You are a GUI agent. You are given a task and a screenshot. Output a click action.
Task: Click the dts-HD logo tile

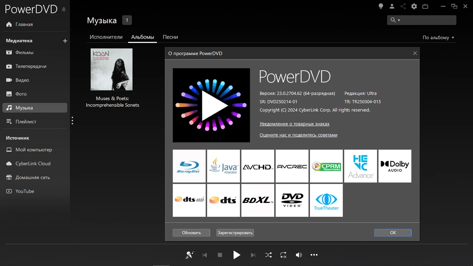tap(189, 200)
